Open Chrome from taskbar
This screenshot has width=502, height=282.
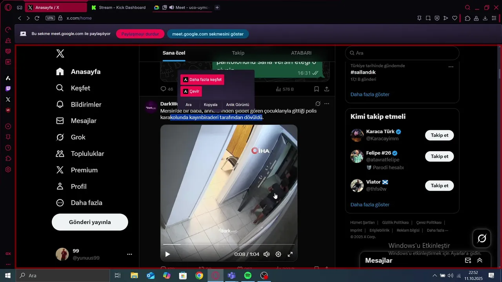coord(199,275)
